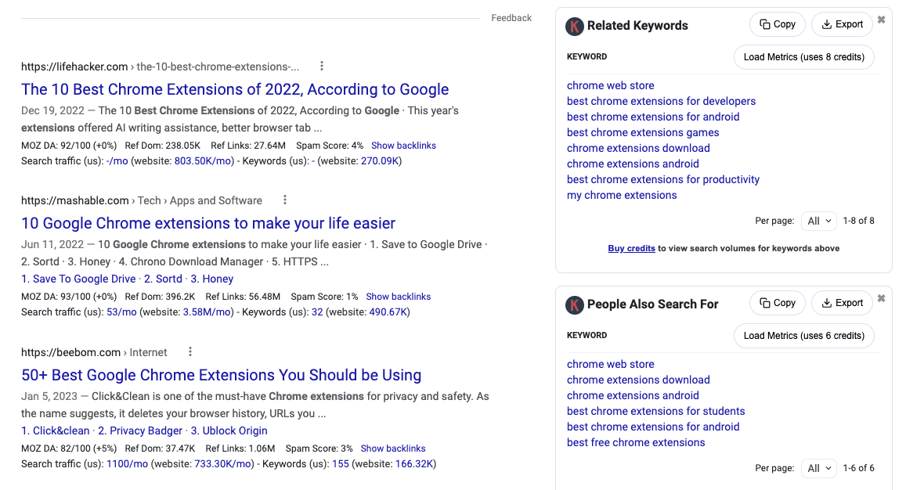Click the "3. Ublock Origin" sitelink
This screenshot has height=490, width=924.
[229, 431]
